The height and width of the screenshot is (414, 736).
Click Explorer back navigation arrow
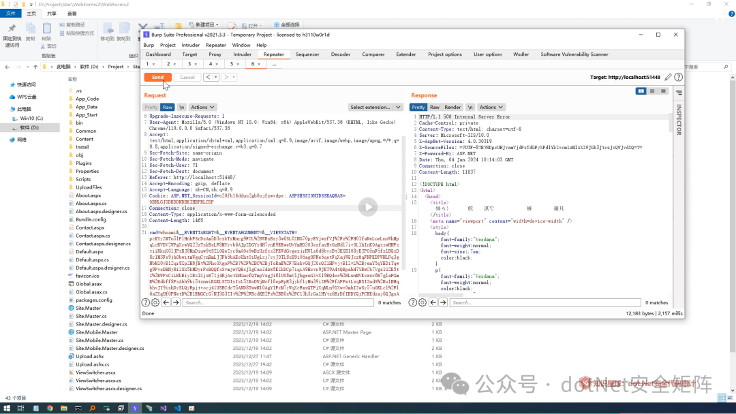click(7, 67)
